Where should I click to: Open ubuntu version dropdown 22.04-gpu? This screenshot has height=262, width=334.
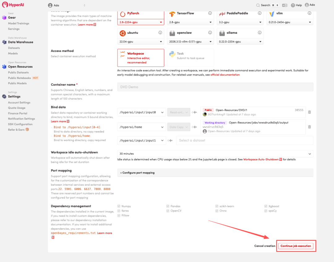141,41
